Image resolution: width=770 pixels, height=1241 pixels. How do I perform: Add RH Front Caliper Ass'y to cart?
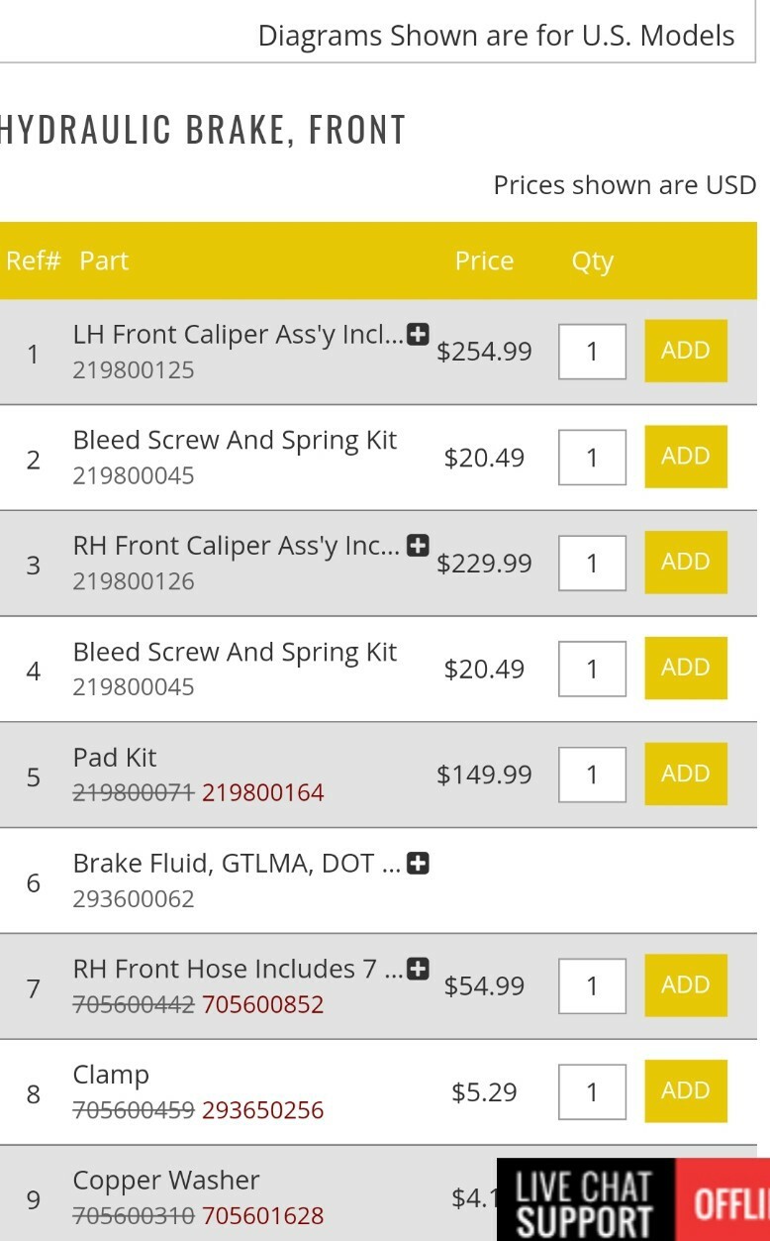[x=685, y=563]
